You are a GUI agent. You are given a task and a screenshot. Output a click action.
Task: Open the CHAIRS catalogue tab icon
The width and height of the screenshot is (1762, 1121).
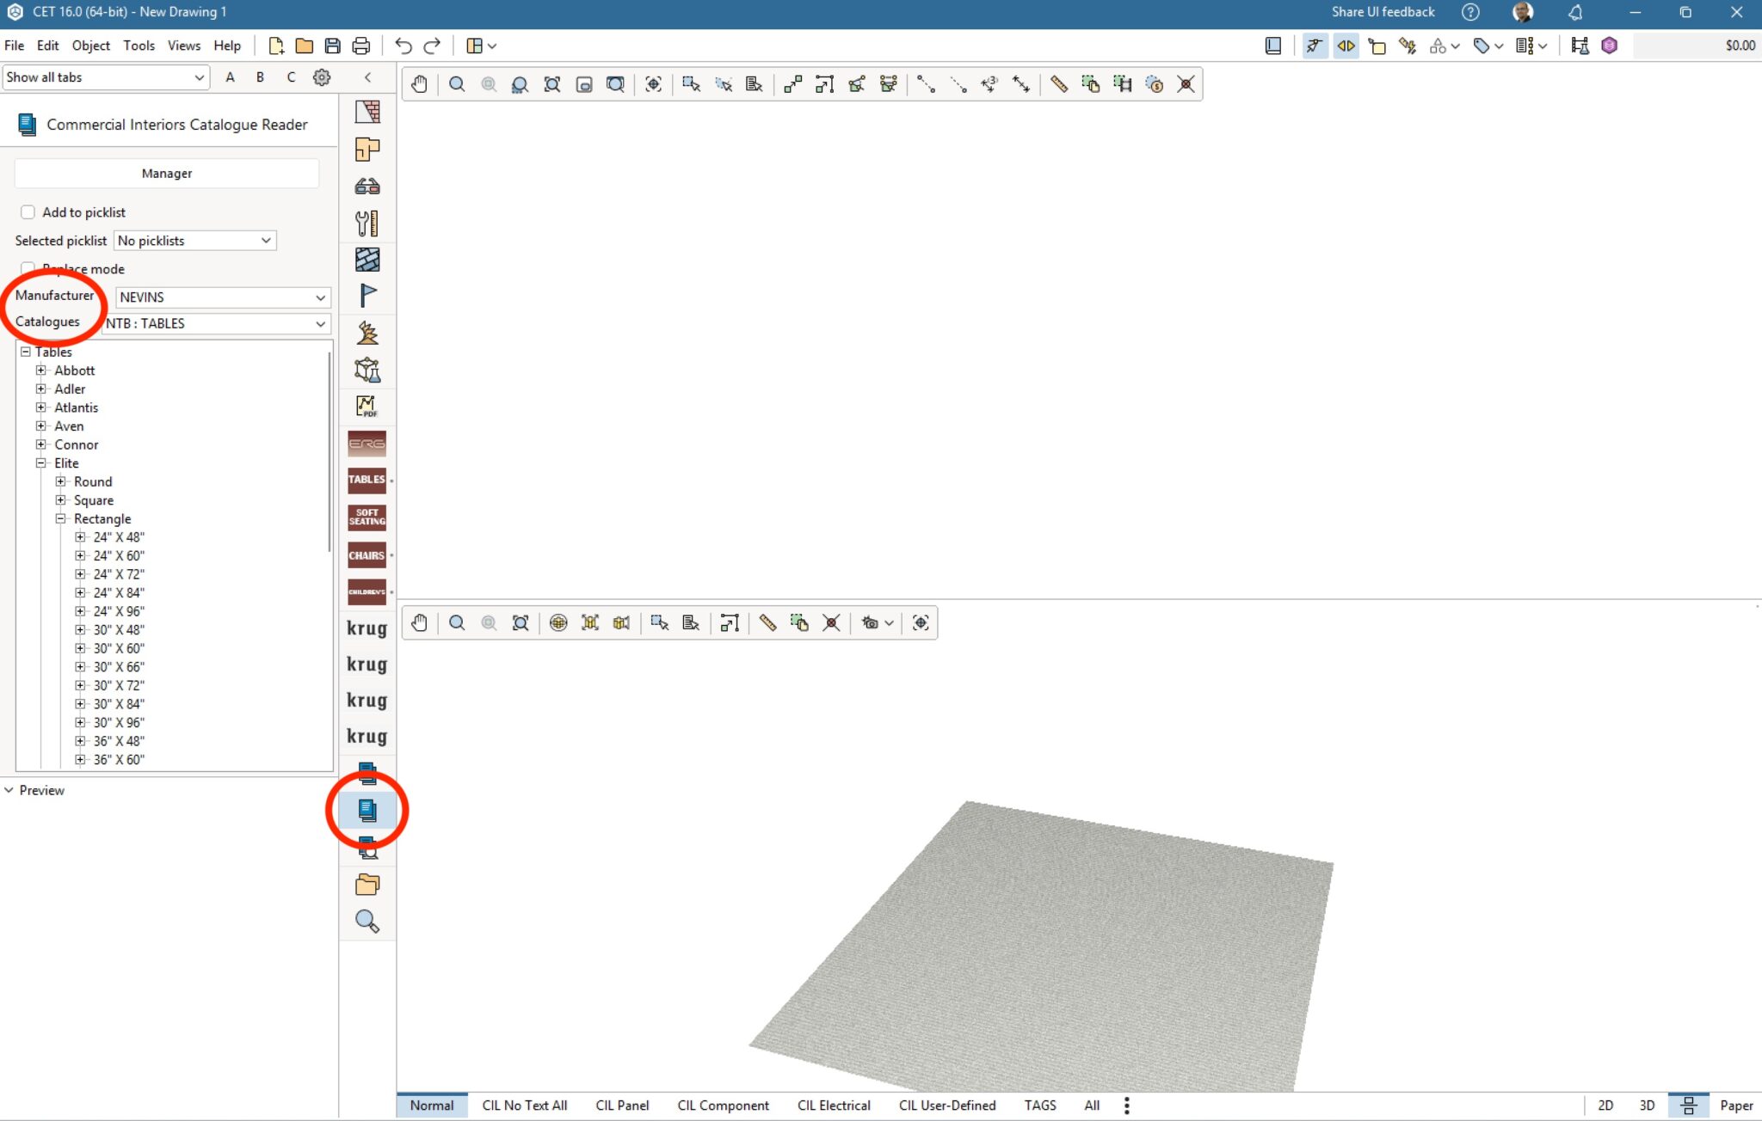pyautogui.click(x=367, y=555)
